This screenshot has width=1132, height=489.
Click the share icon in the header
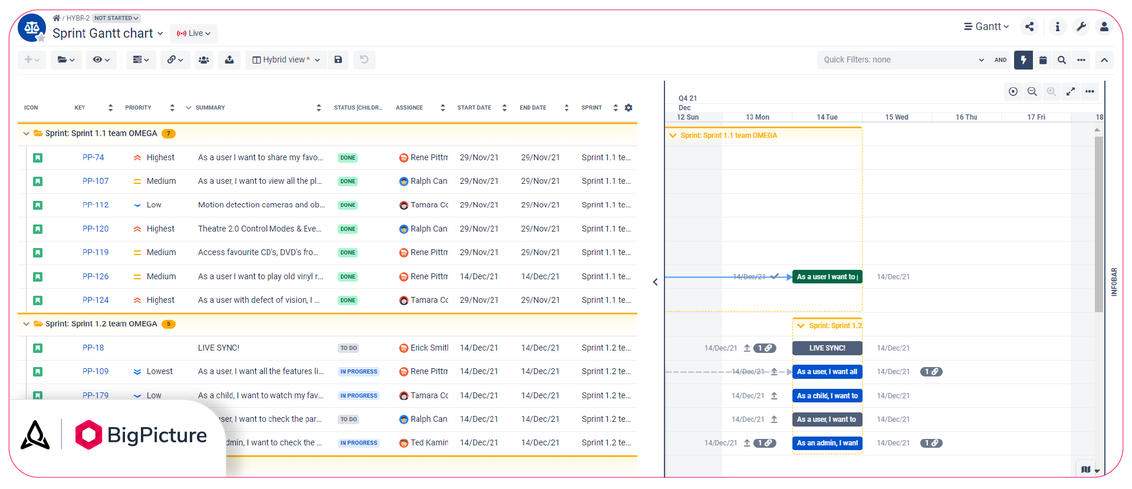(1029, 27)
